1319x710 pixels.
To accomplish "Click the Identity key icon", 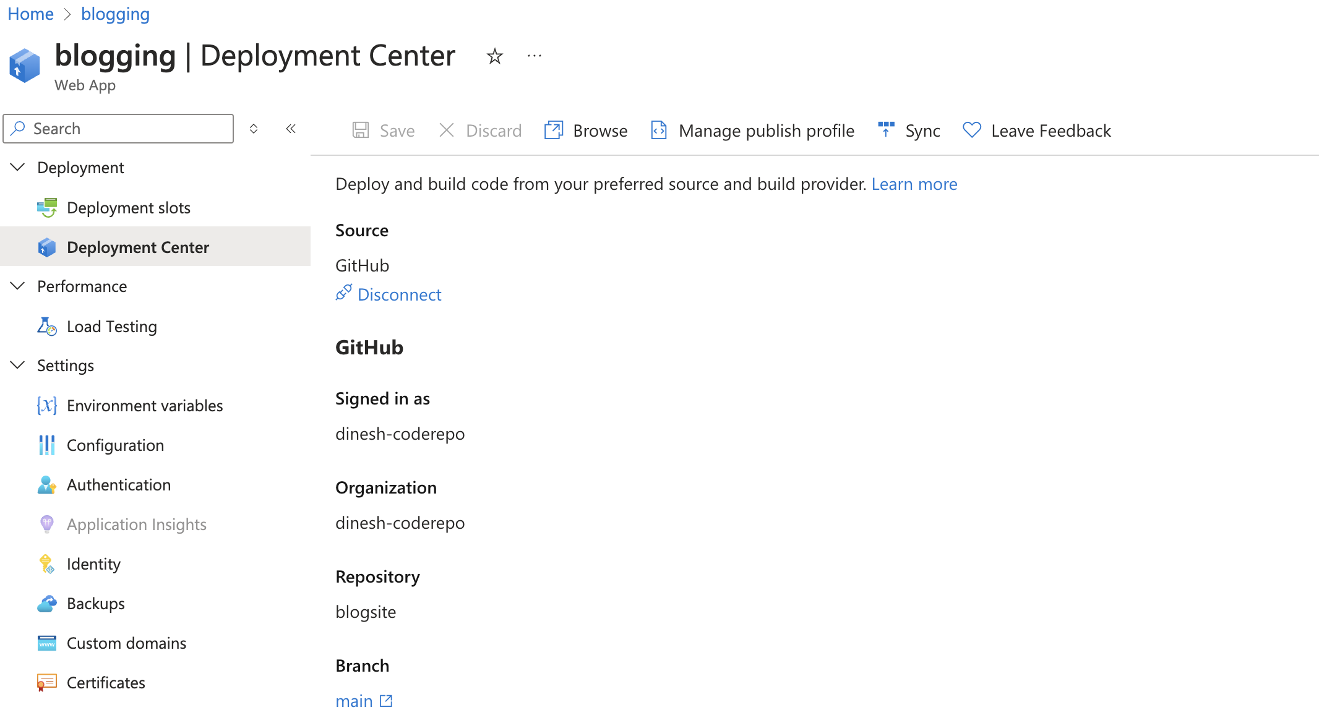I will (x=47, y=563).
